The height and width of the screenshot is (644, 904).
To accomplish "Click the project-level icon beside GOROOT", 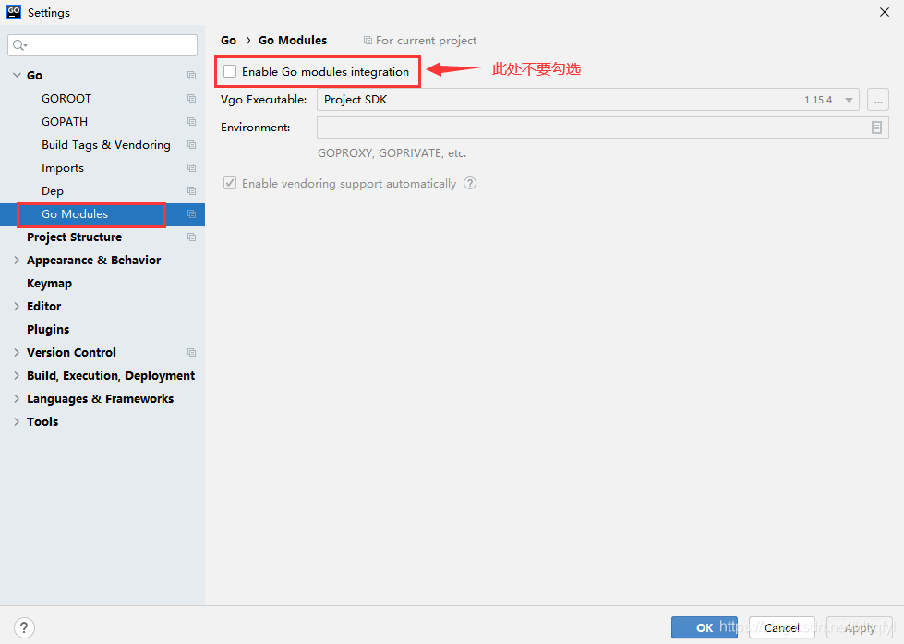I will tap(191, 99).
